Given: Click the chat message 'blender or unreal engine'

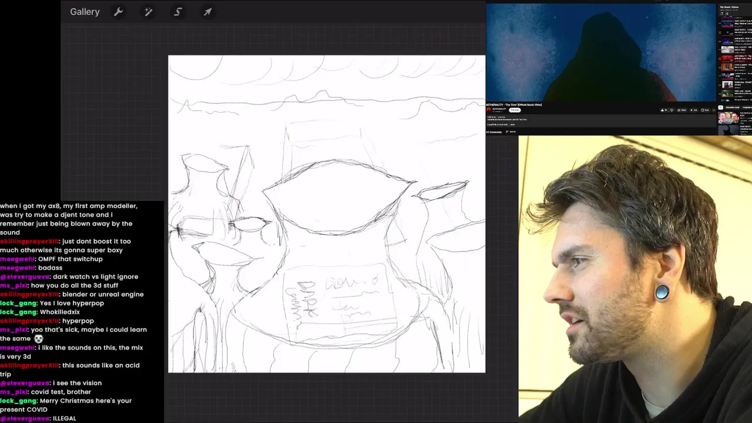Looking at the screenshot, I should 103,294.
